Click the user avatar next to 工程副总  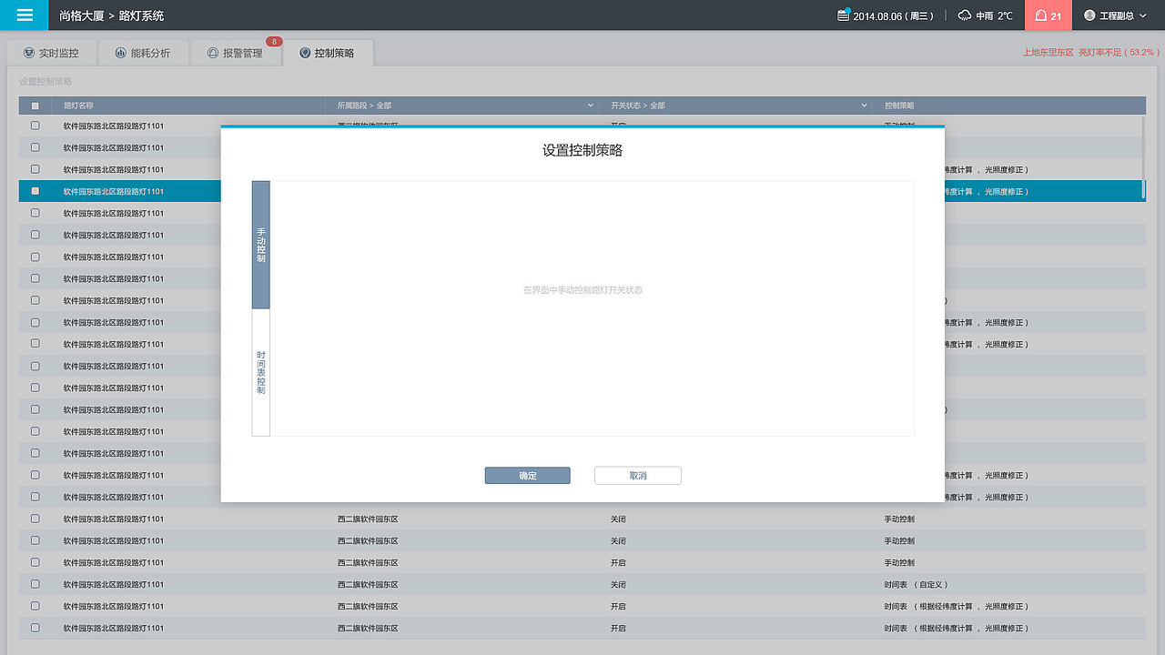[1089, 15]
